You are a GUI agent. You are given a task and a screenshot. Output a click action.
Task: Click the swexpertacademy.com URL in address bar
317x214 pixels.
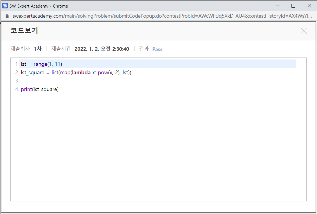click(162, 16)
